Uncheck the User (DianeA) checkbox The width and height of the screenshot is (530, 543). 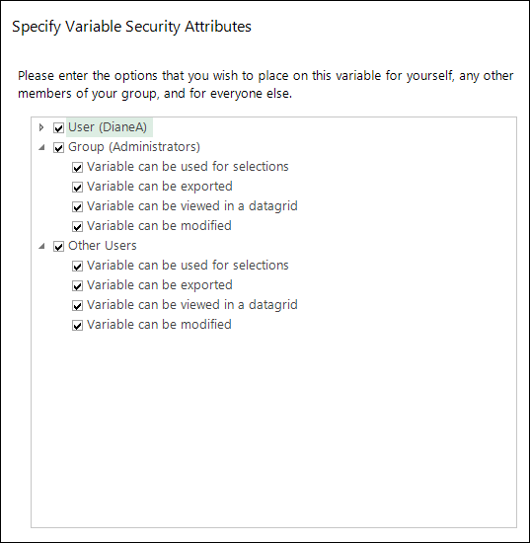(x=58, y=127)
